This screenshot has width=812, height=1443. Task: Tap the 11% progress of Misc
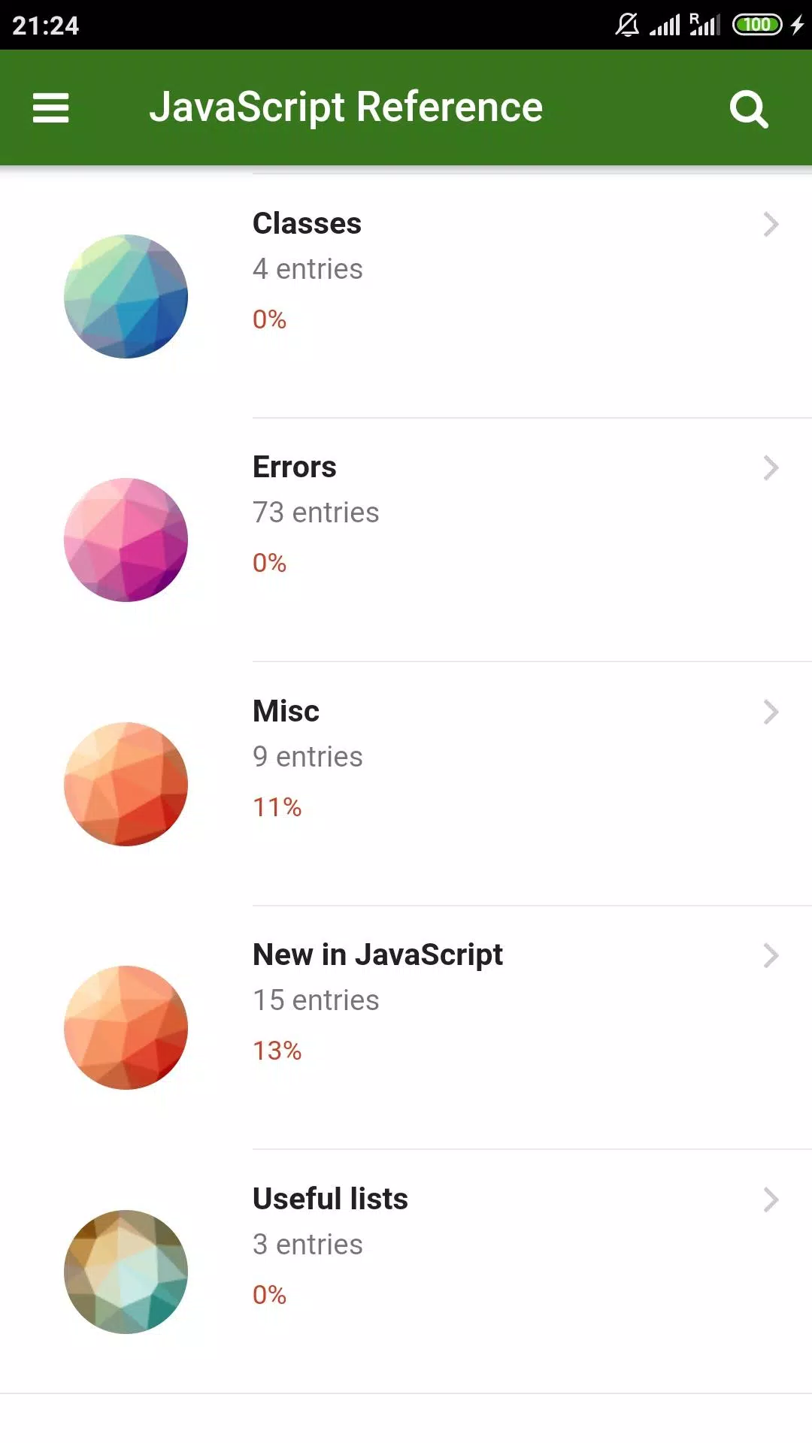point(277,807)
